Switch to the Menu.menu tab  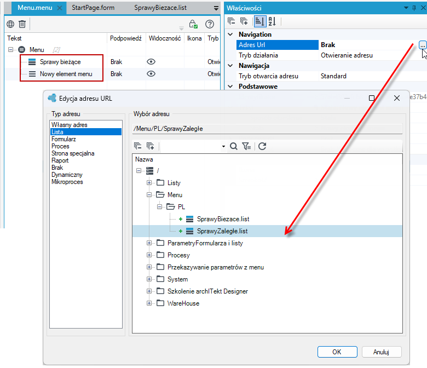pyautogui.click(x=35, y=8)
